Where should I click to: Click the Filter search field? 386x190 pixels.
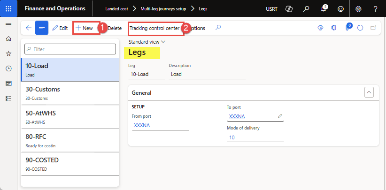pyautogui.click(x=70, y=49)
